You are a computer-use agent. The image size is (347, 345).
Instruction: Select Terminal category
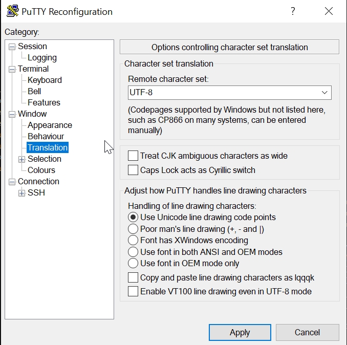pos(33,69)
